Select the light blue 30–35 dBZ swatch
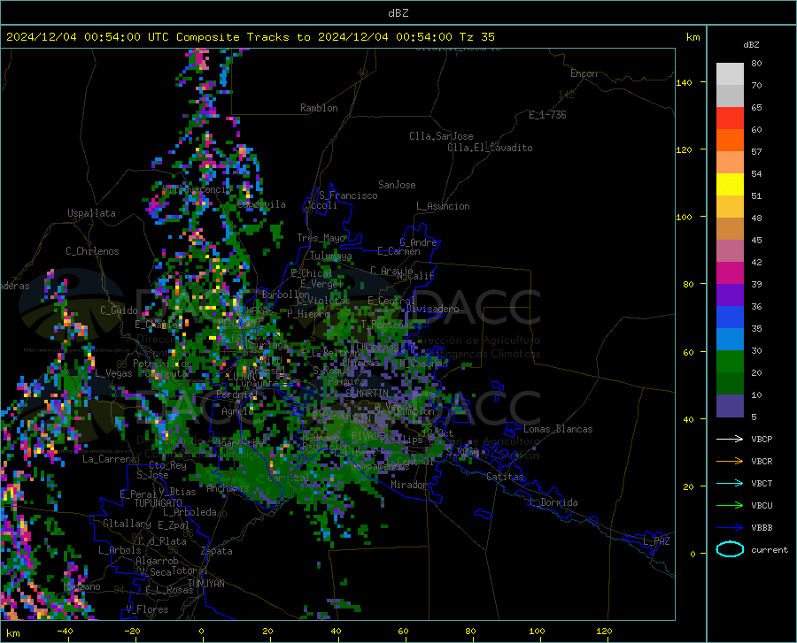797x643 pixels. click(730, 340)
